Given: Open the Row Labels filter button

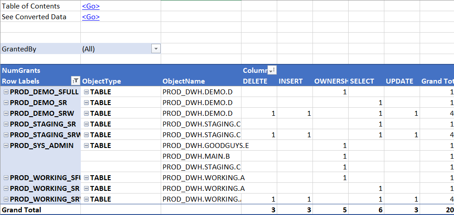Looking at the screenshot, I should click(75, 81).
